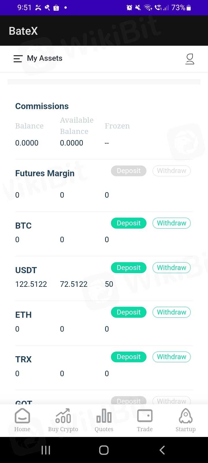Open the Buy Crypto tab
The image size is (208, 463).
tap(63, 420)
